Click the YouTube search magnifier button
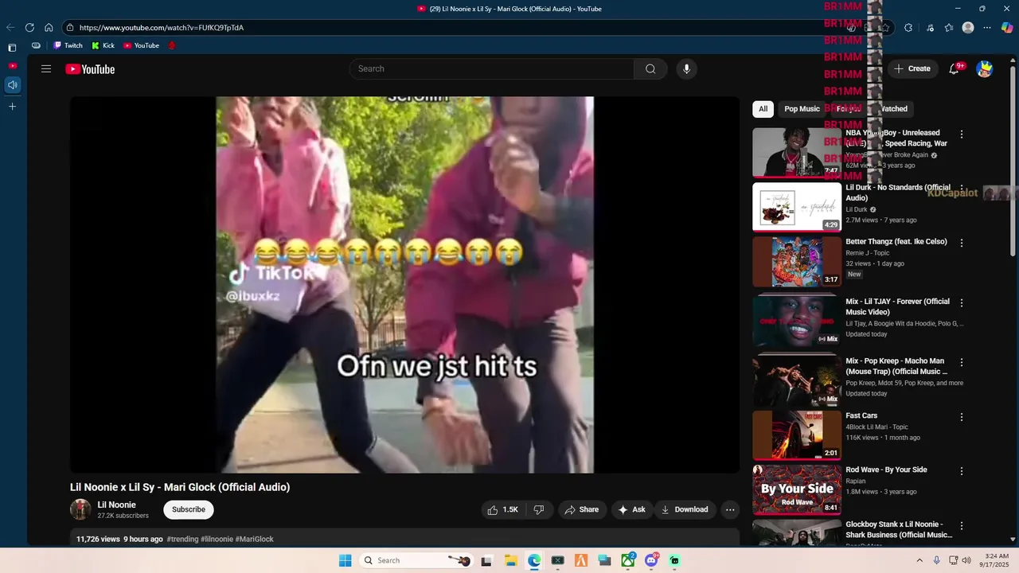 pos(650,69)
